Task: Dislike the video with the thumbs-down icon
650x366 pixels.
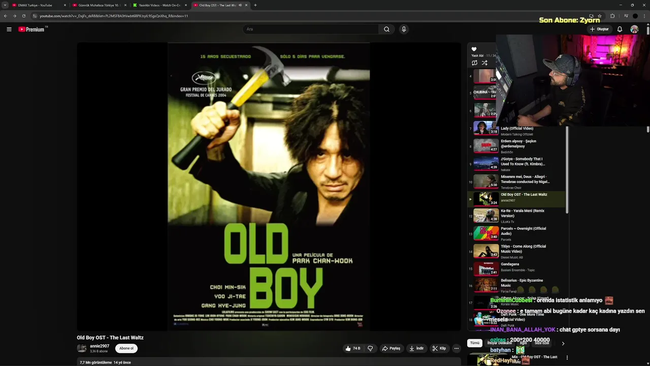Action: [370, 348]
